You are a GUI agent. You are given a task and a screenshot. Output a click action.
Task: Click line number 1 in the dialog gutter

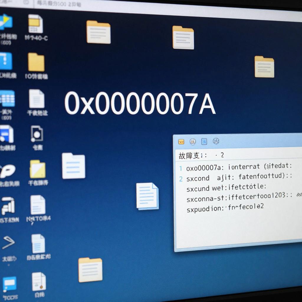click(x=181, y=168)
